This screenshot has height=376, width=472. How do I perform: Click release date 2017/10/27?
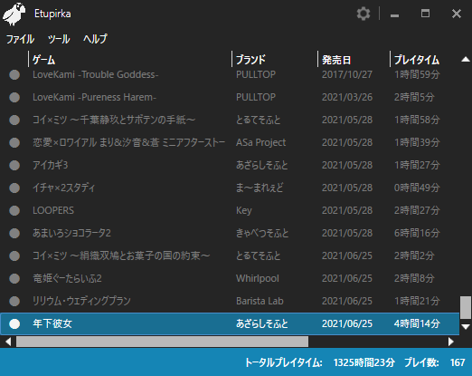click(347, 74)
